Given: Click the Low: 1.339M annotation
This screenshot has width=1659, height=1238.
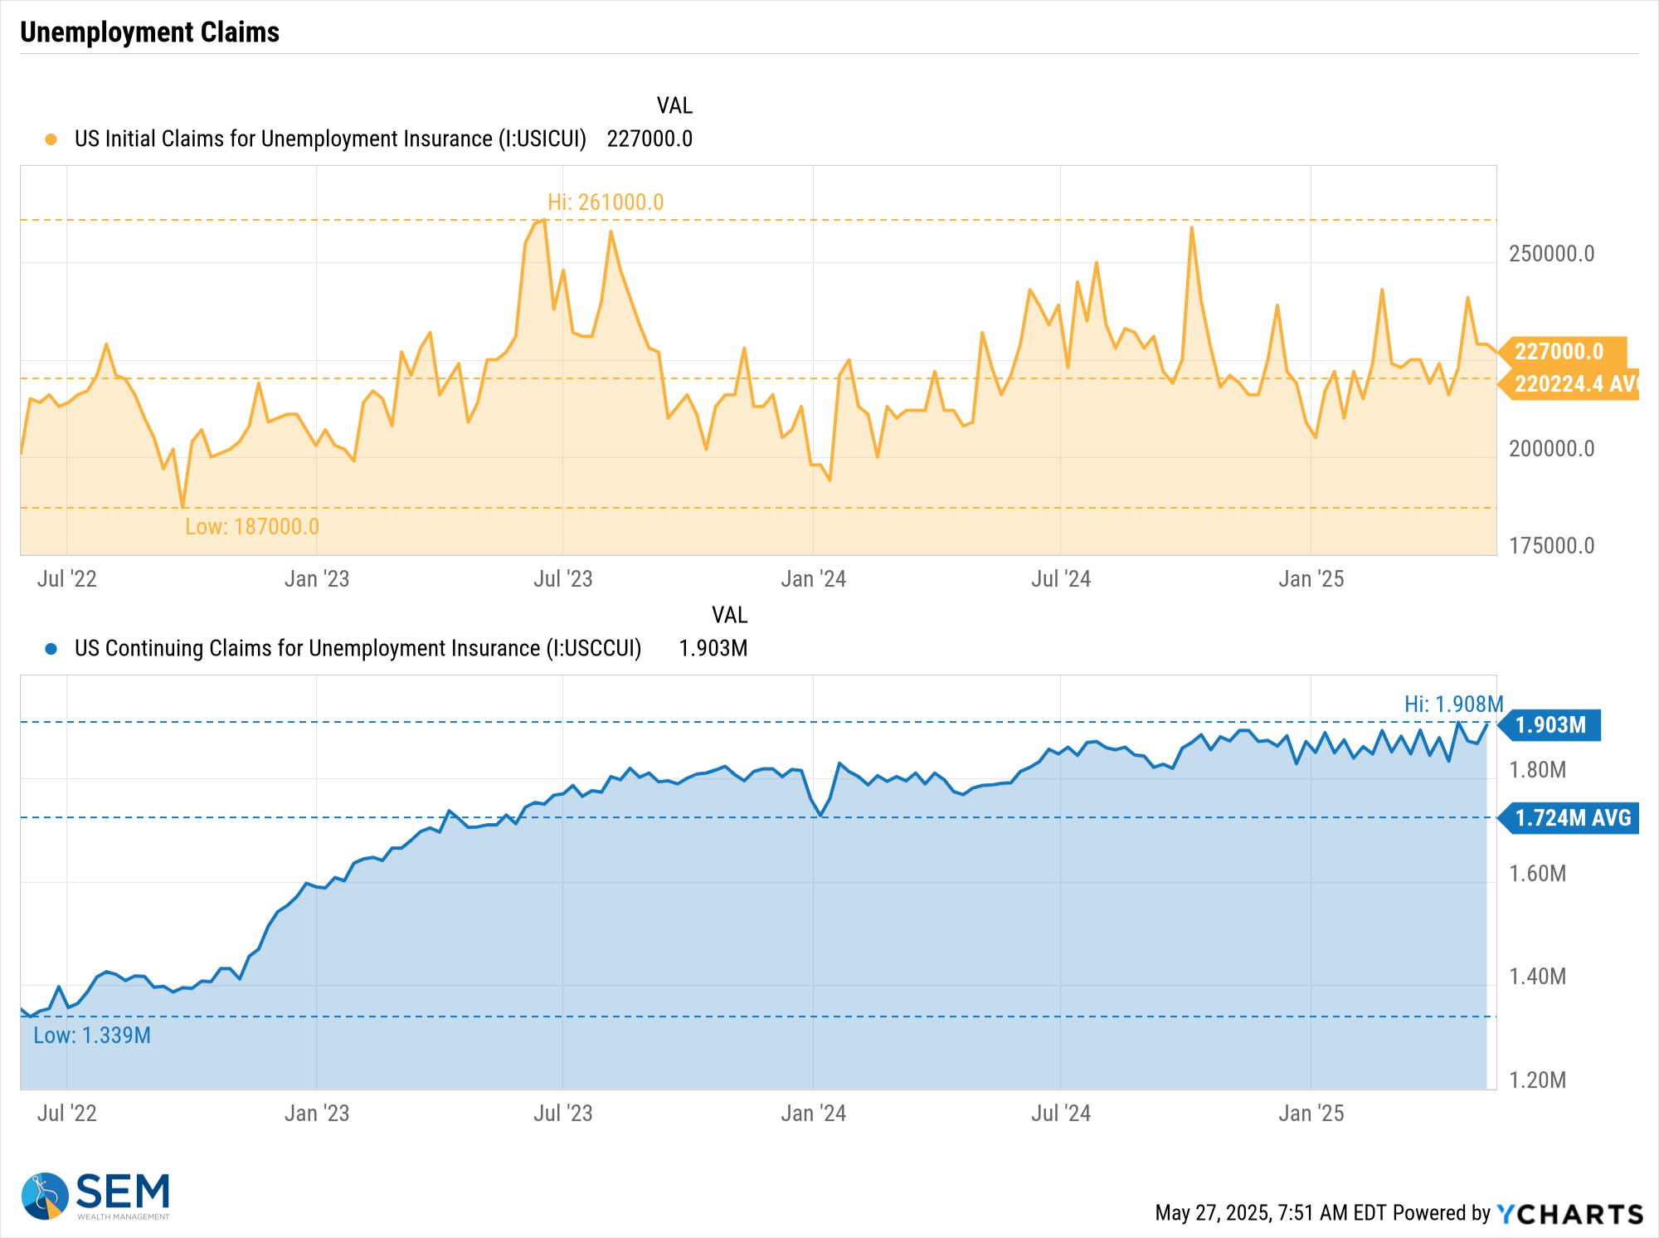Looking at the screenshot, I should [92, 1036].
